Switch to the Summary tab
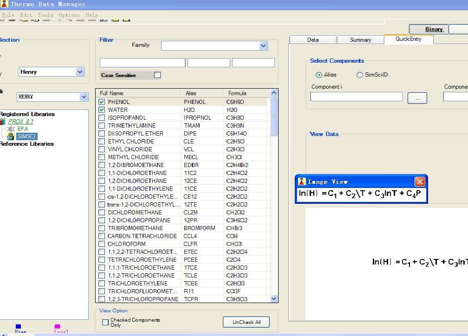Screen dimensions: 468x336 click(360, 40)
